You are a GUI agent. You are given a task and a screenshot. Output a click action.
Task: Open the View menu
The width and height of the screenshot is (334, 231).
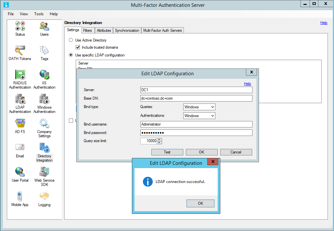click(x=24, y=14)
